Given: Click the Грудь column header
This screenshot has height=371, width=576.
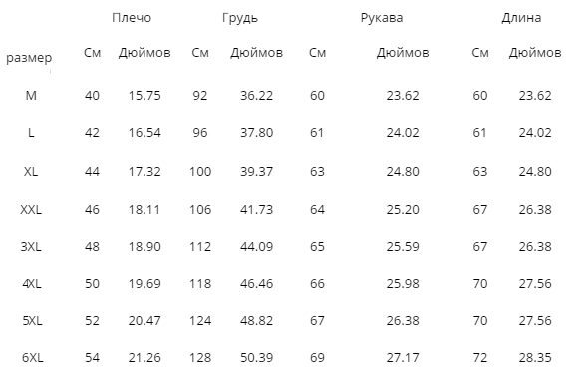Looking at the screenshot, I should (x=240, y=18).
